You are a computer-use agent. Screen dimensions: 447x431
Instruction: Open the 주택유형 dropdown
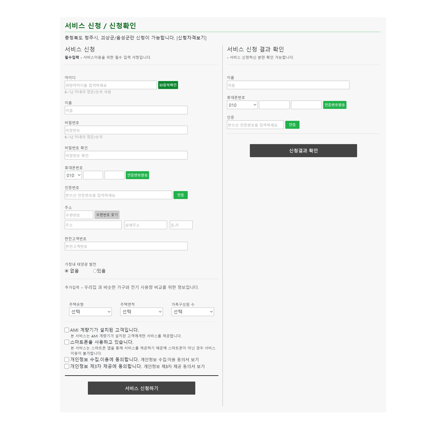pyautogui.click(x=90, y=311)
